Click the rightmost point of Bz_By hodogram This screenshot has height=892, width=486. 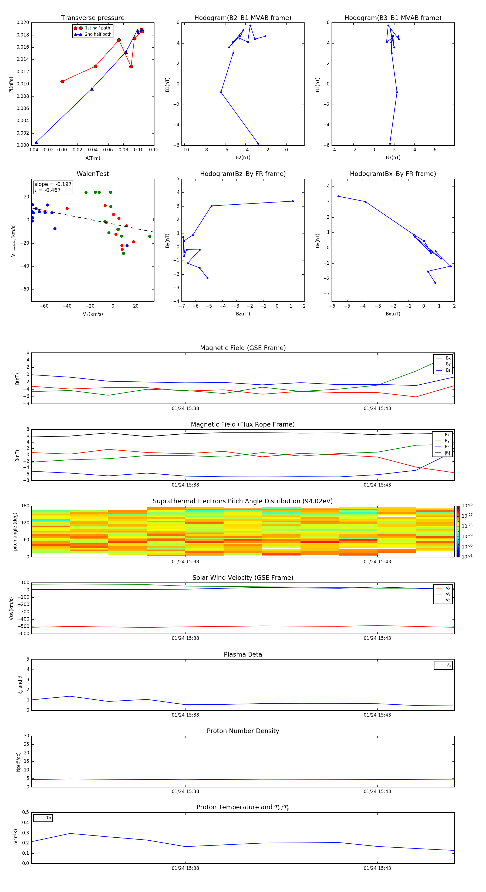coord(293,201)
